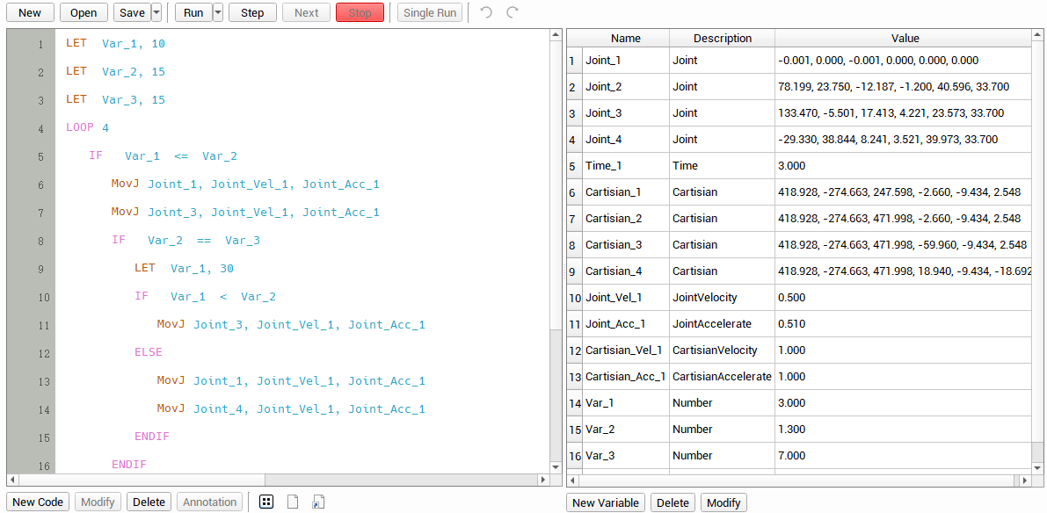Screen dimensions: 1047x513
Task: Click Modify below the variable table
Action: [x=723, y=502]
